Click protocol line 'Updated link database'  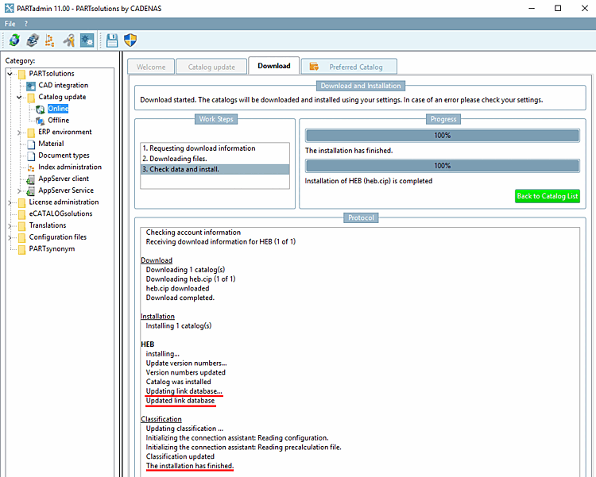point(180,400)
